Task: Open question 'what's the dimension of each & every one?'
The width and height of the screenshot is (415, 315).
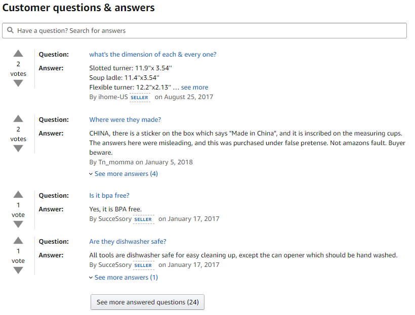Action: coord(153,55)
